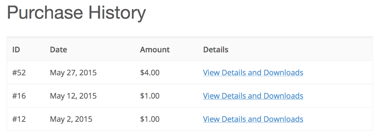This screenshot has width=381, height=140.
Task: Click the word View in the #12 row link
Action: tap(211, 119)
